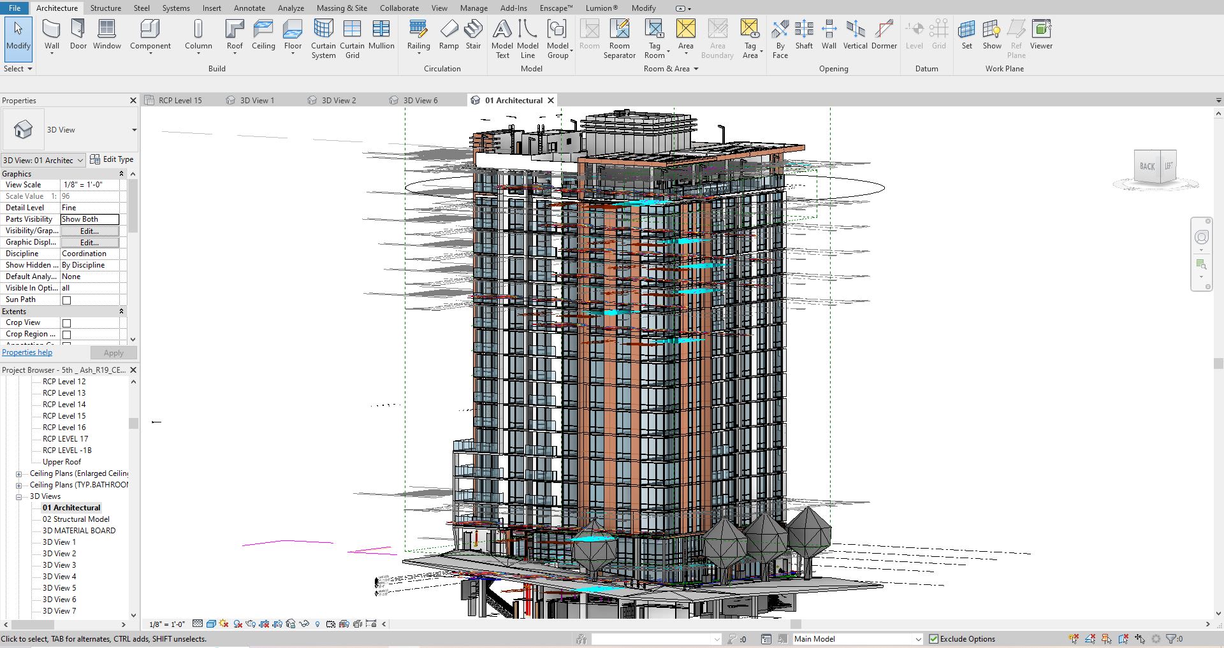Open the Viewer work plane tool
The height and width of the screenshot is (648, 1224).
[x=1041, y=35]
